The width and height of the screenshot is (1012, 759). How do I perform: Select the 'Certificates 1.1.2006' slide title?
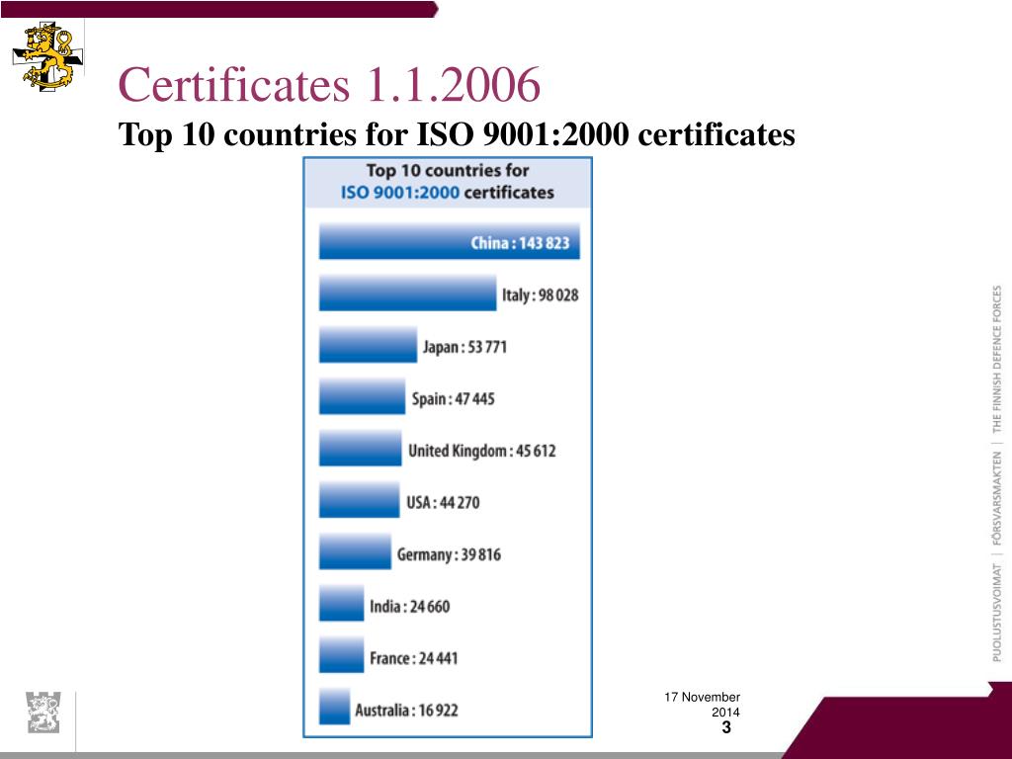coord(329,85)
